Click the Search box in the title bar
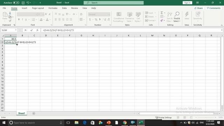Image resolution: width=224 pixels, height=126 pixels. click(x=113, y=3)
